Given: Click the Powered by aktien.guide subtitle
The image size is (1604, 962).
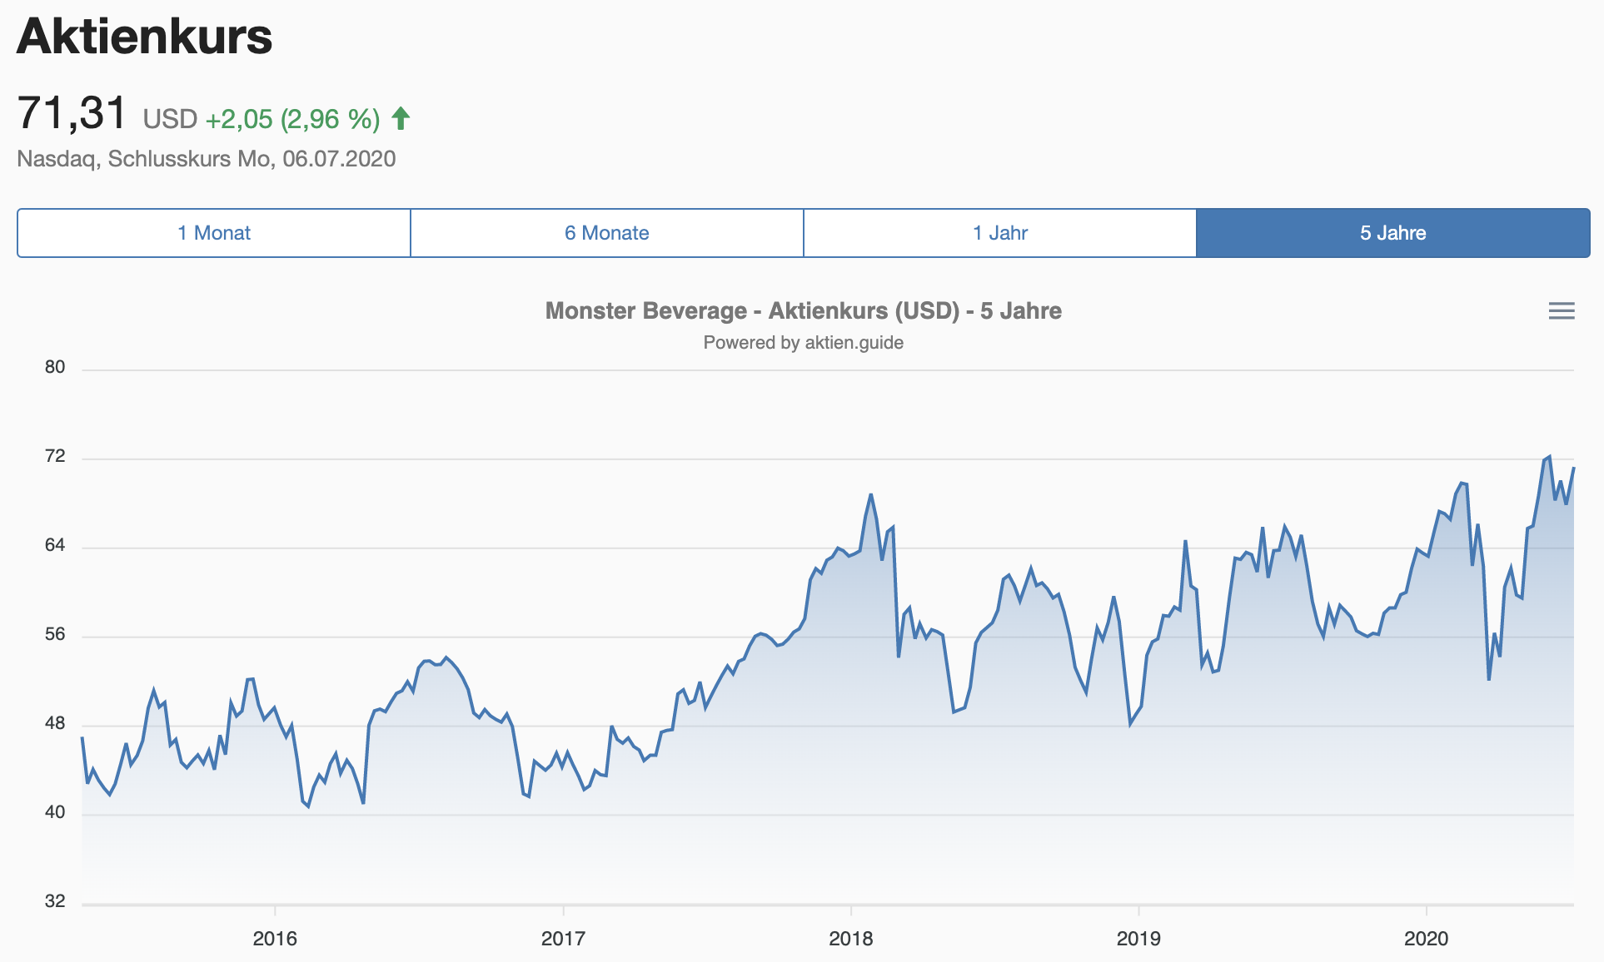Looking at the screenshot, I should (x=803, y=343).
